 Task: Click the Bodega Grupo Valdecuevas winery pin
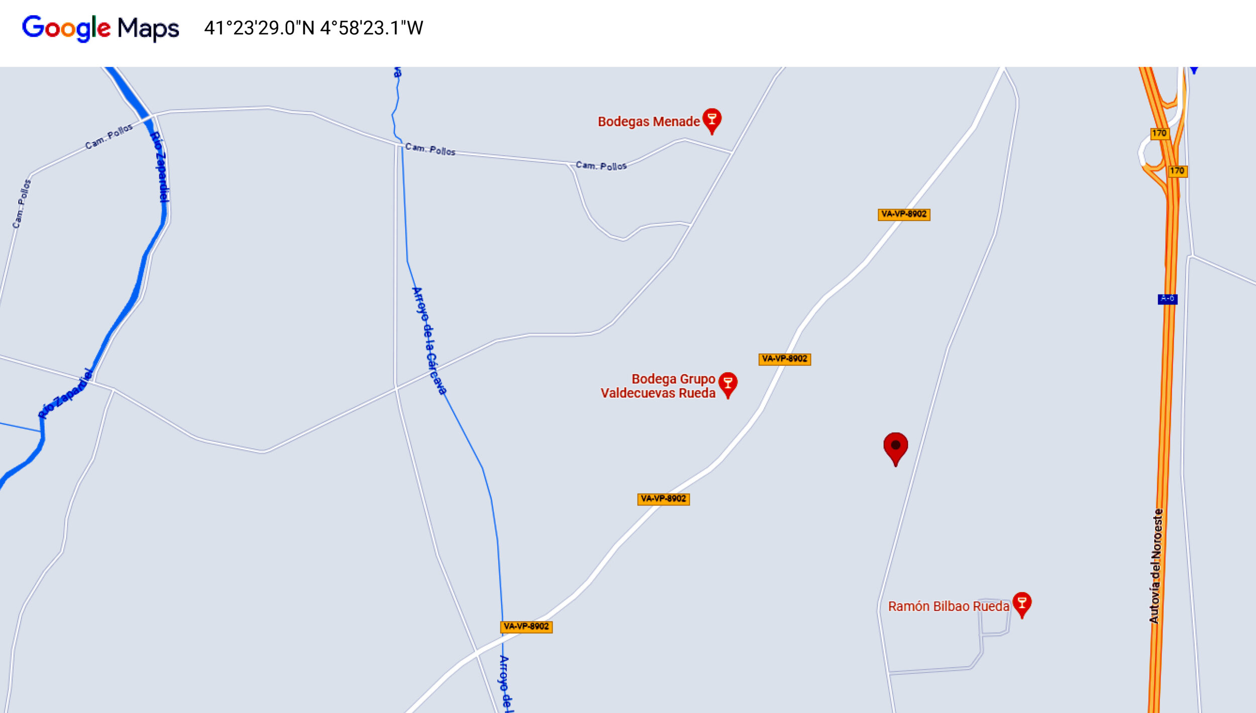tap(728, 385)
